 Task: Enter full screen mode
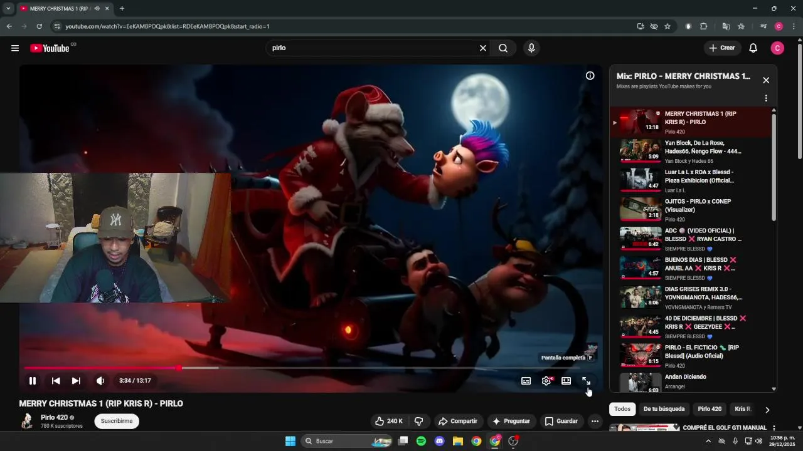tap(587, 381)
